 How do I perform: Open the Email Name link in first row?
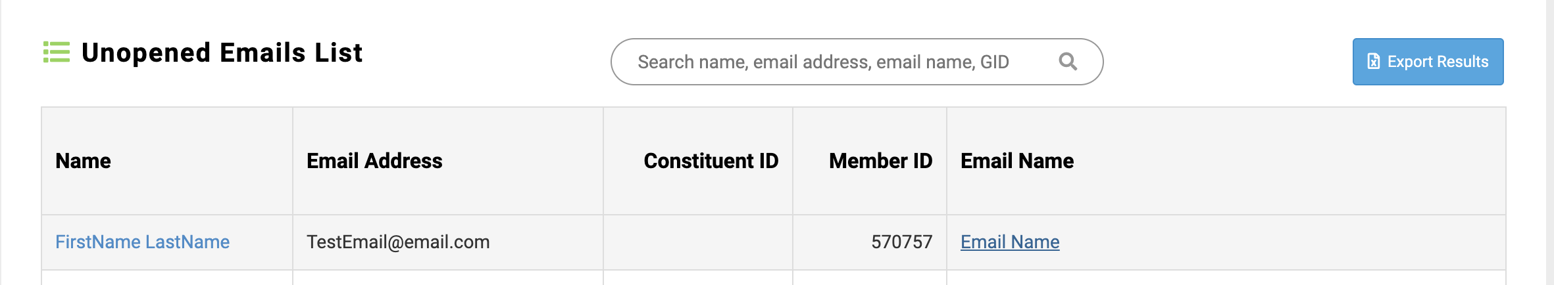(1010, 242)
